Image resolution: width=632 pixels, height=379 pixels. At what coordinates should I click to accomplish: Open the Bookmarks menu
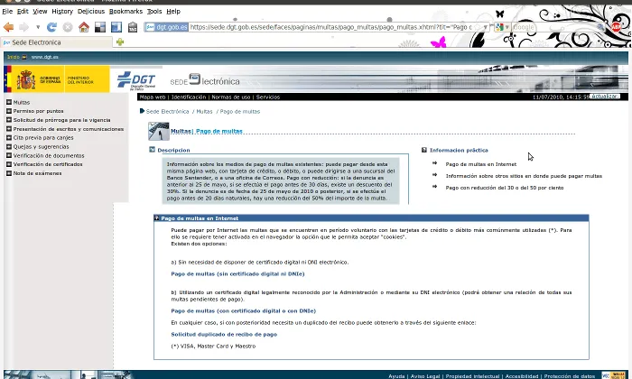pos(125,12)
